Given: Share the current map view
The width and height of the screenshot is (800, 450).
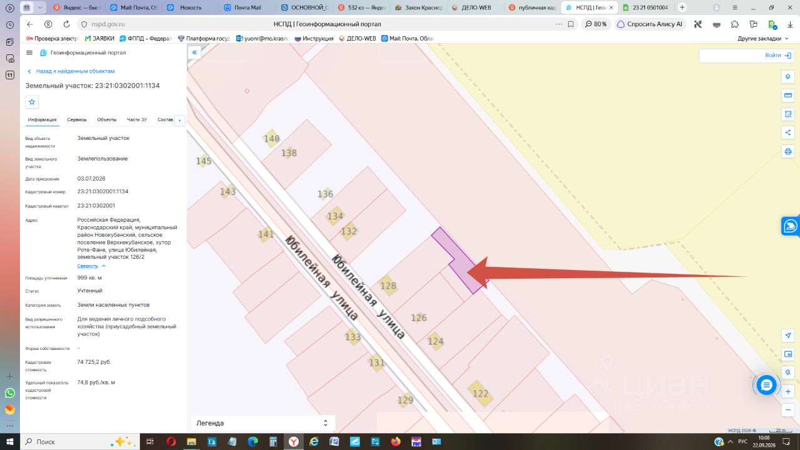Looking at the screenshot, I should pos(788,132).
